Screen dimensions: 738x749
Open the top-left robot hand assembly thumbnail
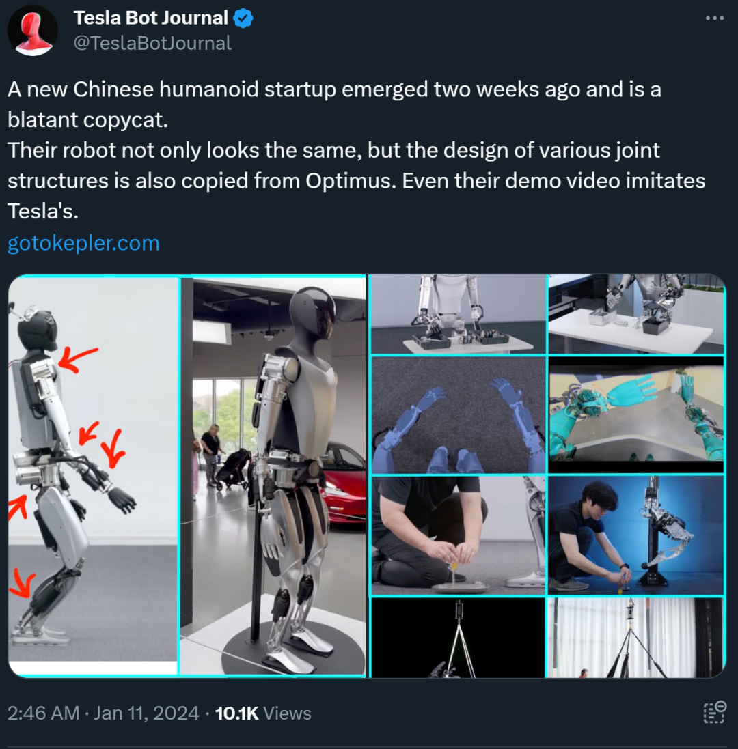457,314
